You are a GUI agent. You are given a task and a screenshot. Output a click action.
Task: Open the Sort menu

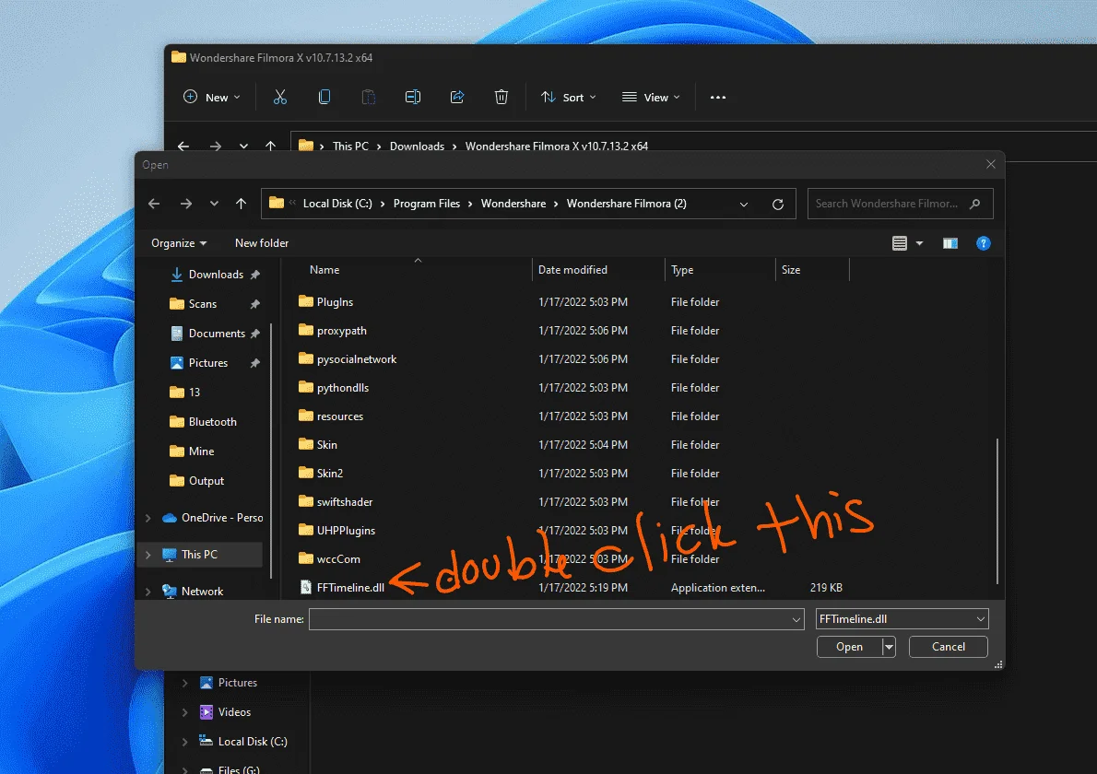coord(568,97)
